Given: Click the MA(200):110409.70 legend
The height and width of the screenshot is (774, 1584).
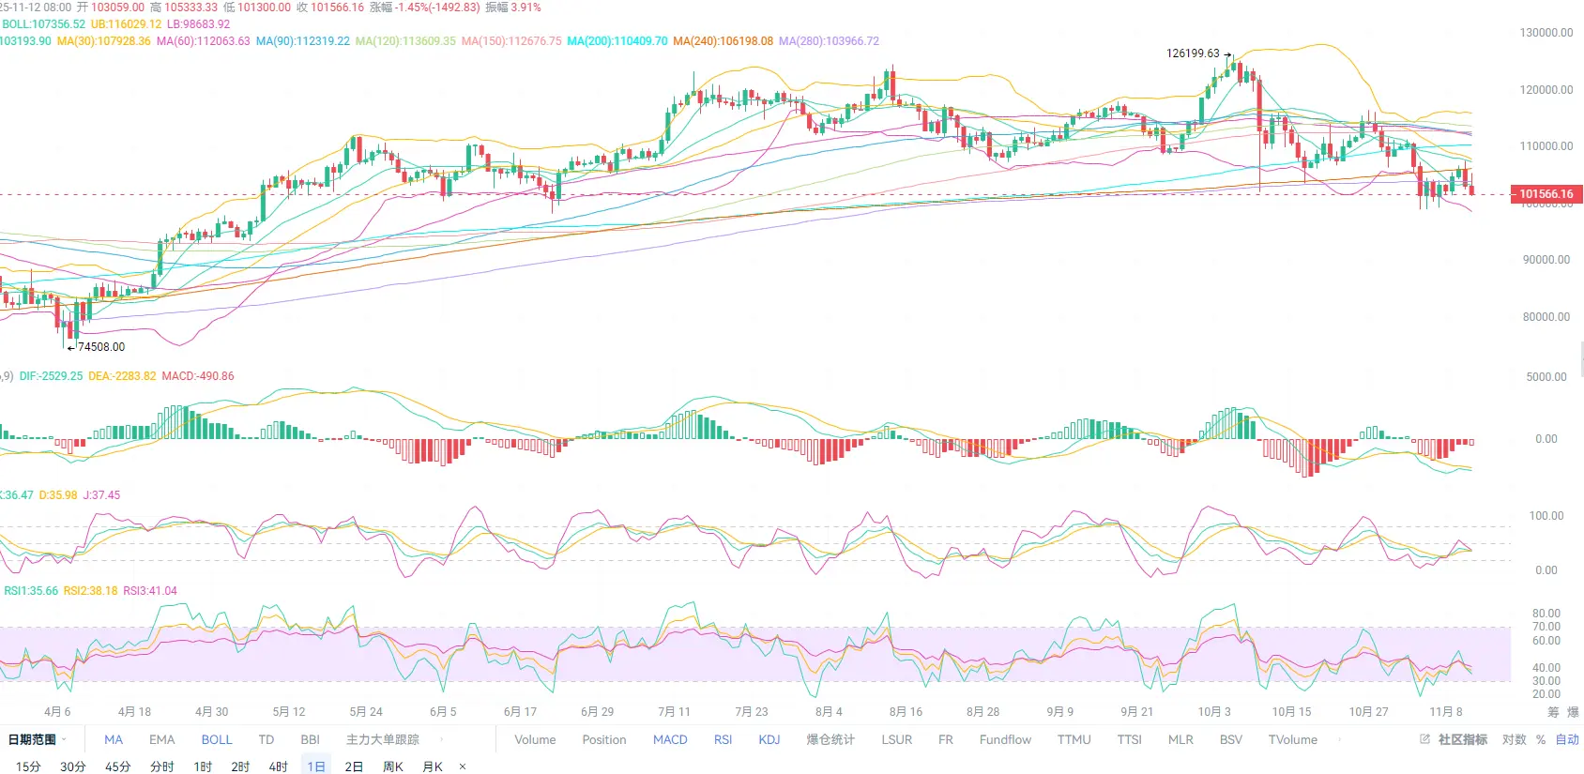Looking at the screenshot, I should click(617, 41).
